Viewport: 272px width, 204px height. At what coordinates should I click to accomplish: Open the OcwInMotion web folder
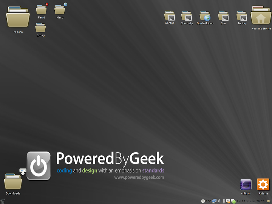pyautogui.click(x=205, y=16)
